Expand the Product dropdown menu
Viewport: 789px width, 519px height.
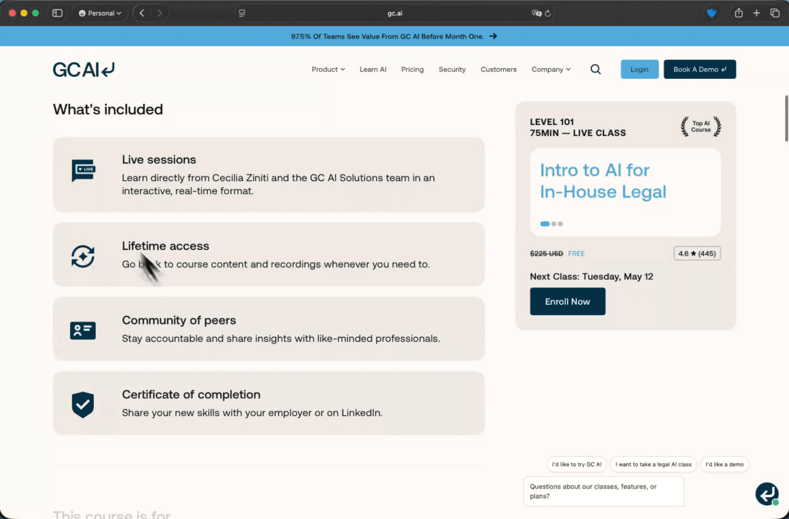(328, 70)
